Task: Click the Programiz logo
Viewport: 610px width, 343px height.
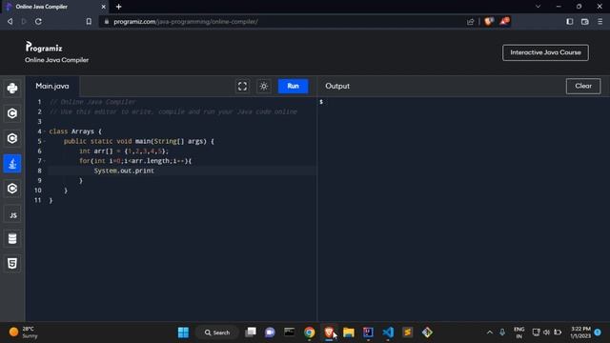Action: (x=44, y=47)
